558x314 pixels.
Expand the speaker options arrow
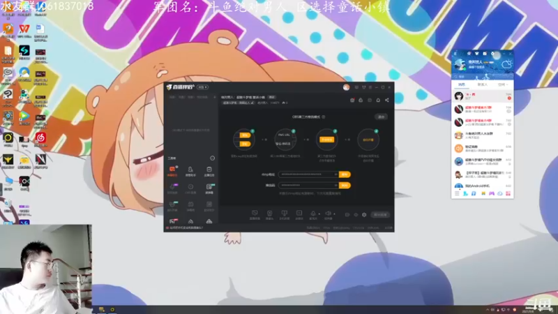[x=334, y=214]
